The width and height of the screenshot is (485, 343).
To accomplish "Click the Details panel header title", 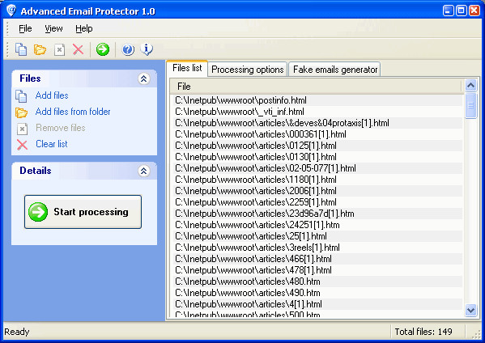I will click(36, 171).
